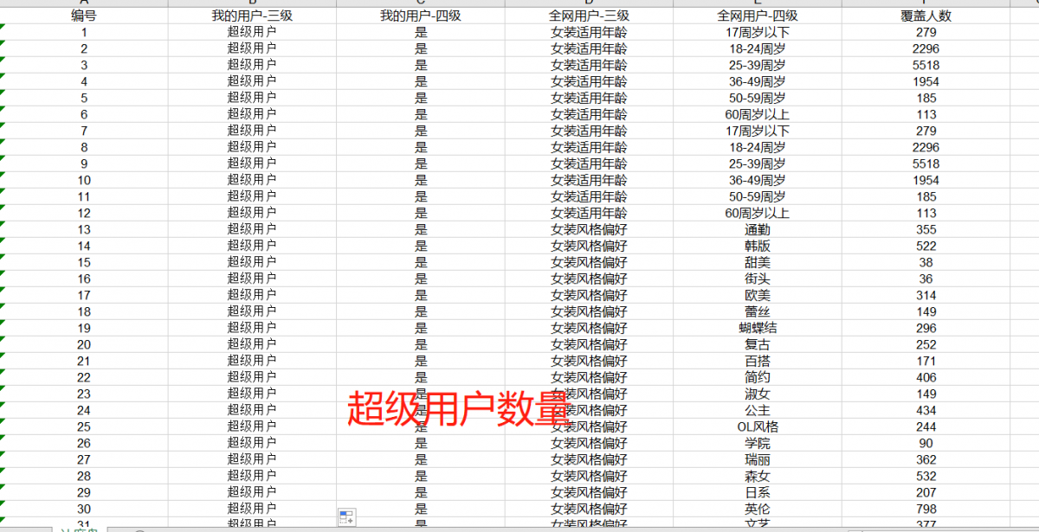Select the 百搭 style cell
The width and height of the screenshot is (1039, 532).
click(758, 361)
